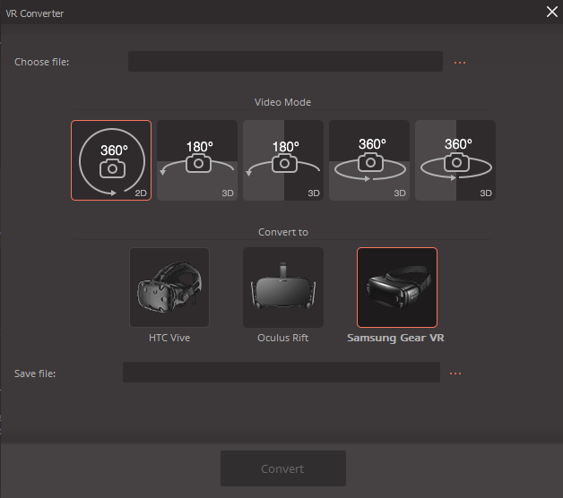Browse for input file using dots button
Image resolution: width=563 pixels, height=498 pixels.
pyautogui.click(x=460, y=63)
